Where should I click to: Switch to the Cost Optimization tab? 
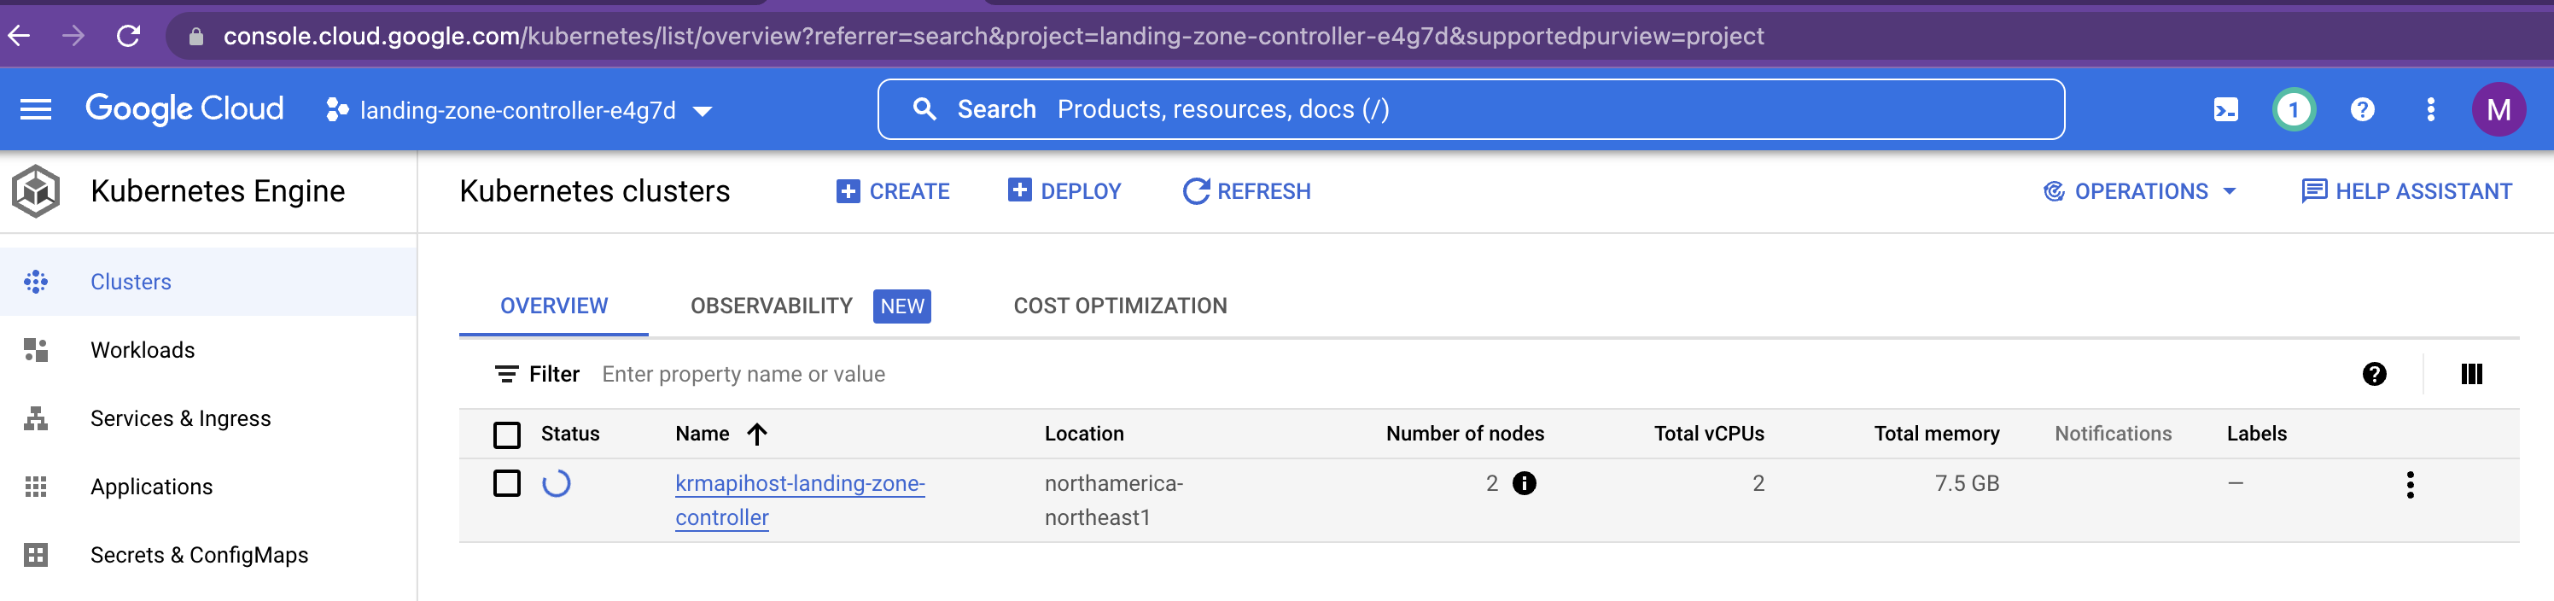(1119, 306)
